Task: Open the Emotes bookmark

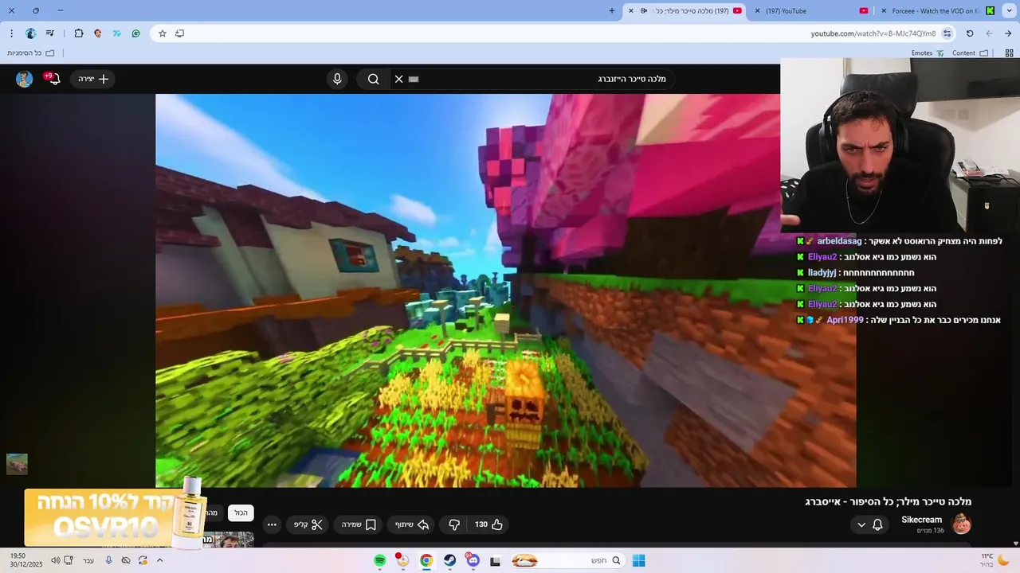Action: pyautogui.click(x=928, y=53)
